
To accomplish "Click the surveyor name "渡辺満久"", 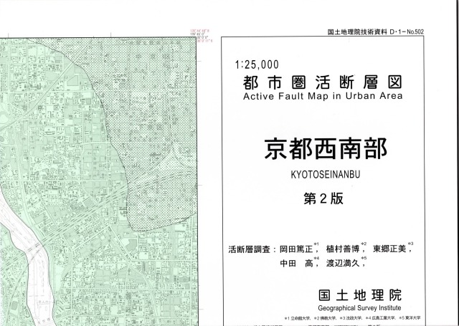I will [x=343, y=263].
